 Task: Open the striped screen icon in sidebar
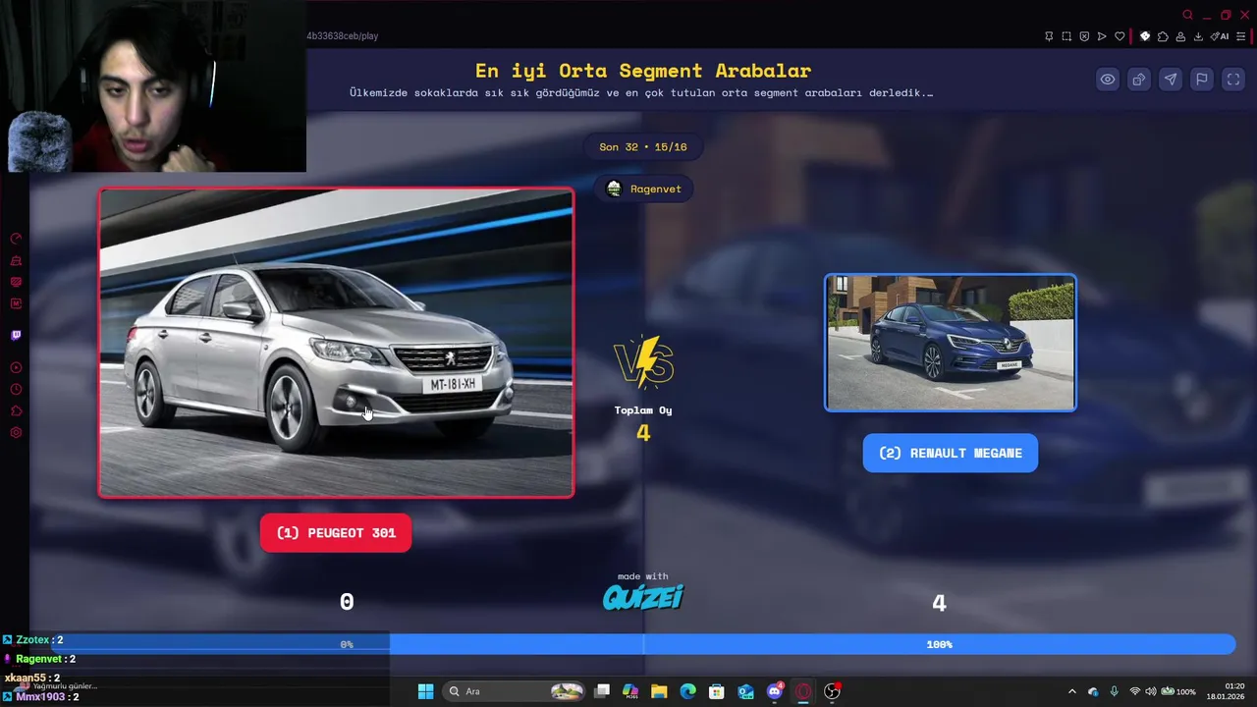tap(16, 283)
